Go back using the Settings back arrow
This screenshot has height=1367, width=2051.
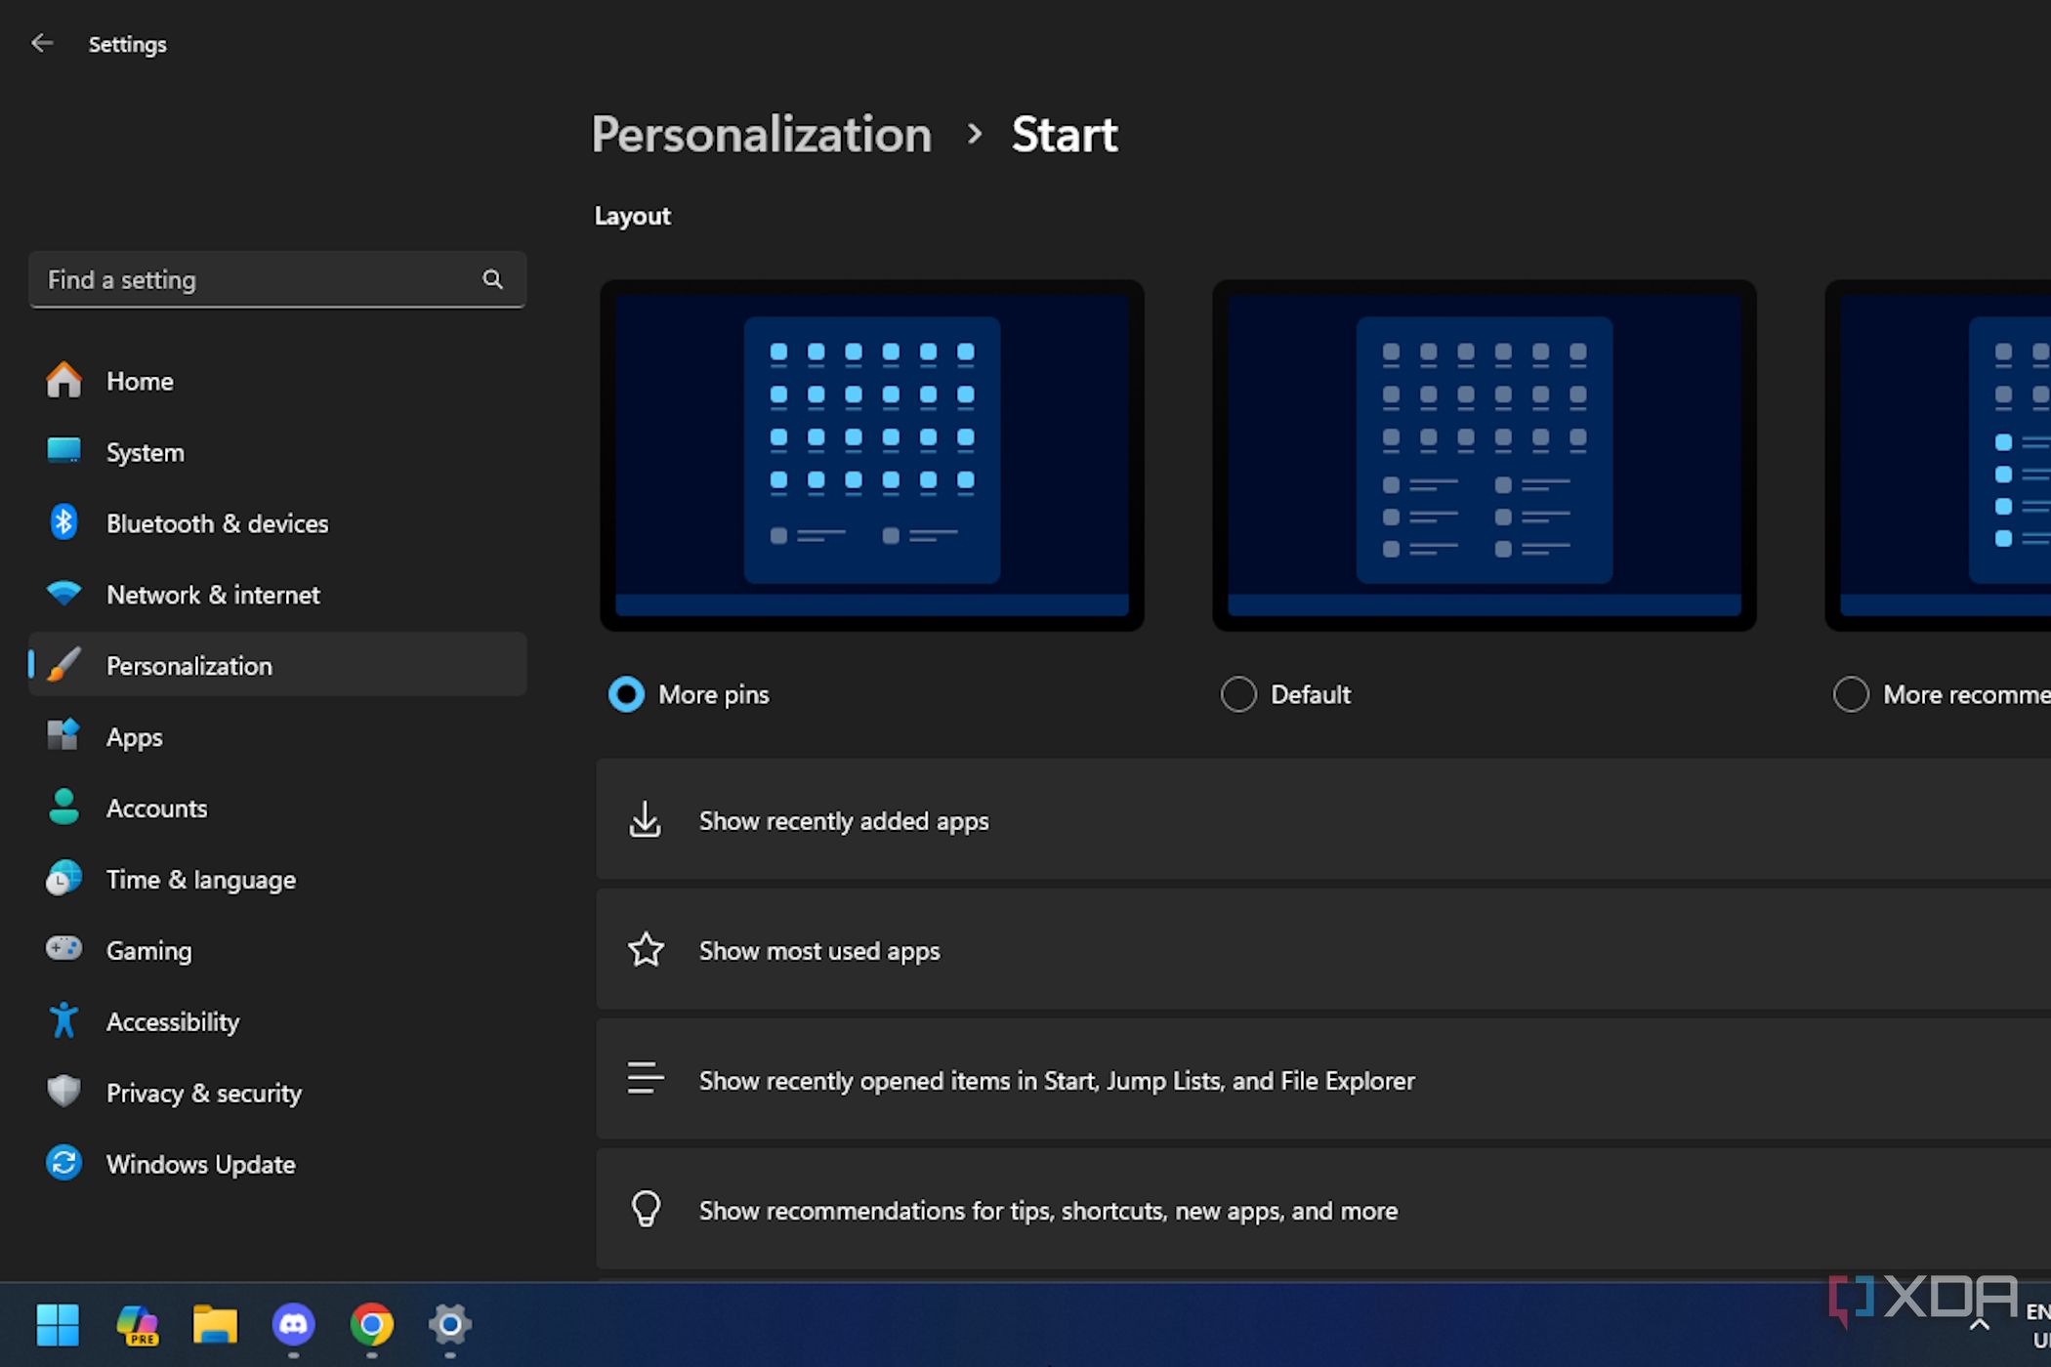(x=42, y=43)
